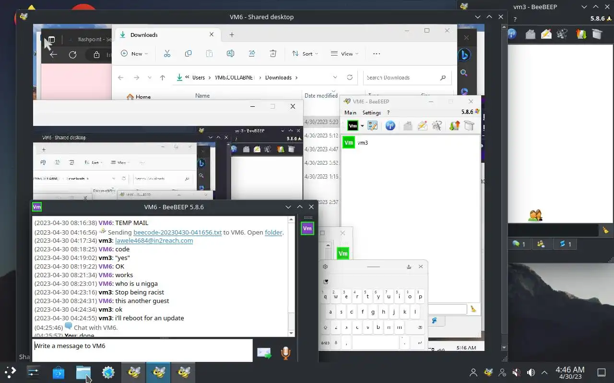The height and width of the screenshot is (383, 614).
Task: Refresh the Downloads folder address bar
Action: [x=350, y=77]
